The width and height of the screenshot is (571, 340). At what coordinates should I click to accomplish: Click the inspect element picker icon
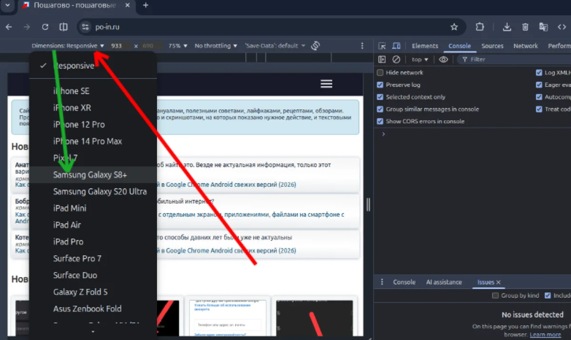382,46
